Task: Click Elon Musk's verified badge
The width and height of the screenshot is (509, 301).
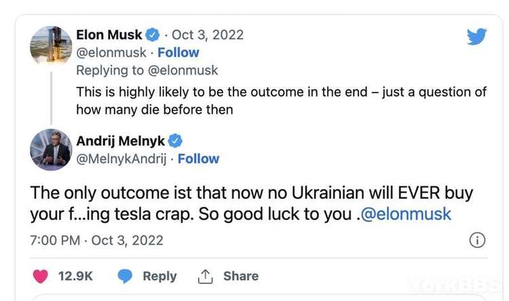Action: click(154, 35)
